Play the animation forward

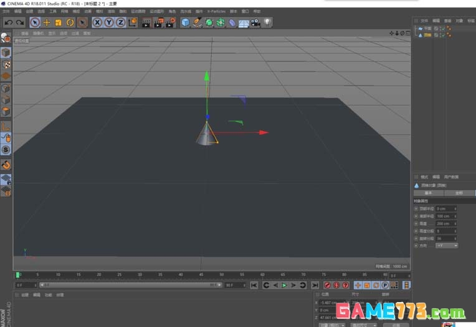(x=284, y=285)
